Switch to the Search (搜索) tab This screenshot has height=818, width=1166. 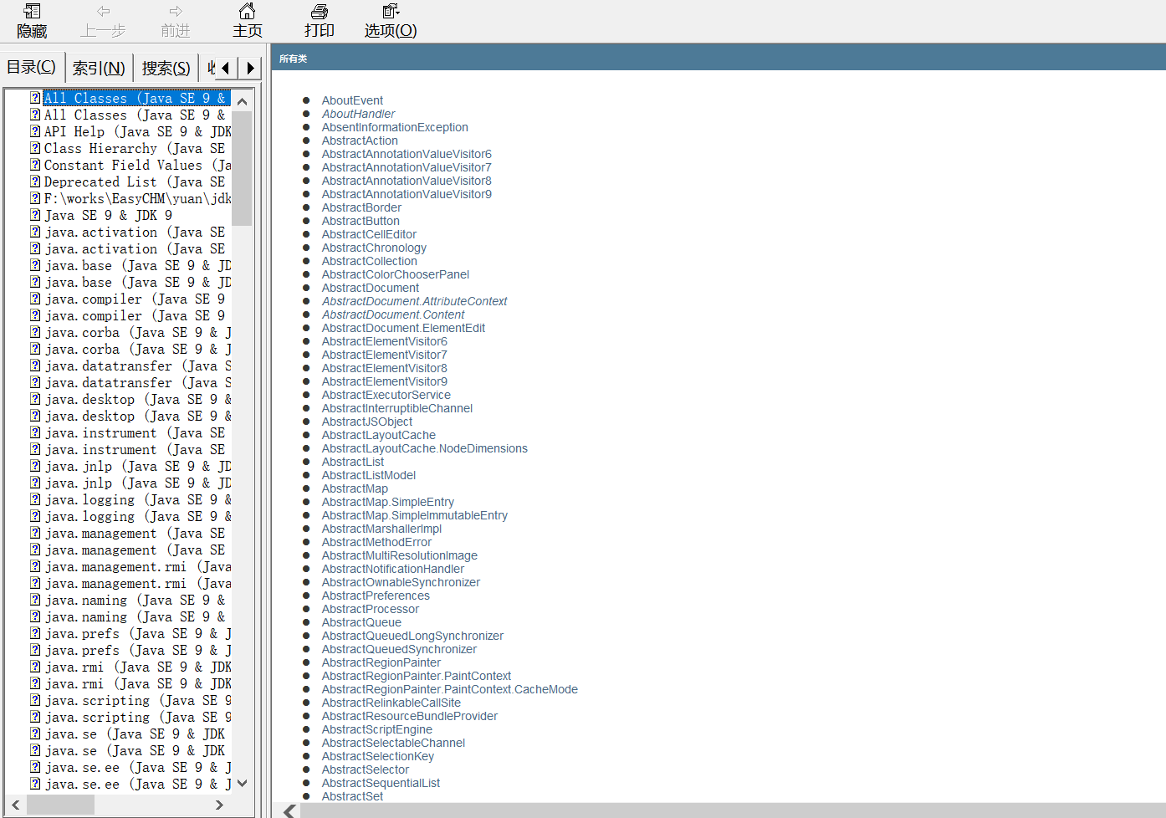click(x=166, y=68)
